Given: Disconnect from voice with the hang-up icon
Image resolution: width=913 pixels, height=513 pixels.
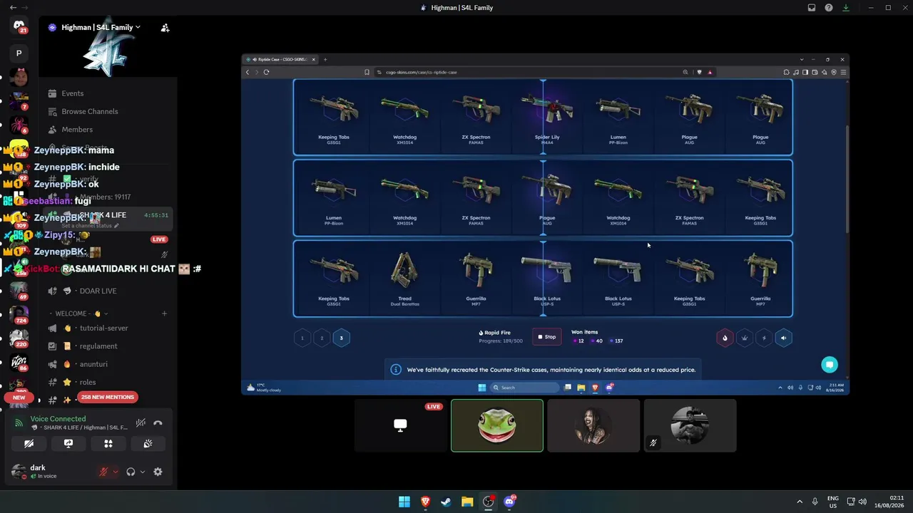Looking at the screenshot, I should [158, 423].
